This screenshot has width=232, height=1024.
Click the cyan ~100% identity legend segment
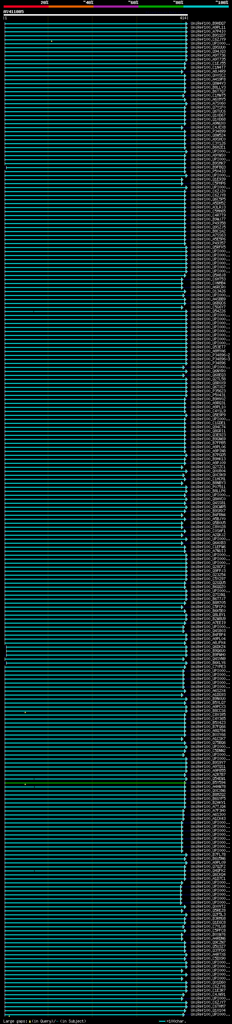(206, 7)
